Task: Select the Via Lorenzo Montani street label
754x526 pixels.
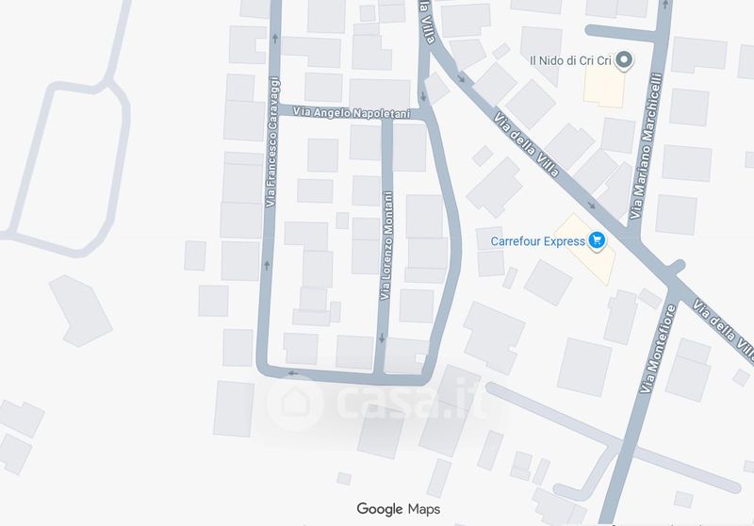Action: coord(386,246)
